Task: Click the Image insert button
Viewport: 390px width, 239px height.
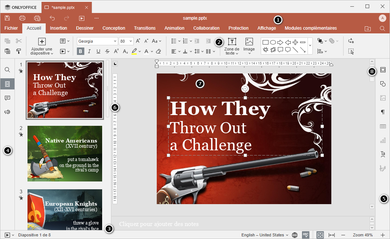Action: coord(249,42)
